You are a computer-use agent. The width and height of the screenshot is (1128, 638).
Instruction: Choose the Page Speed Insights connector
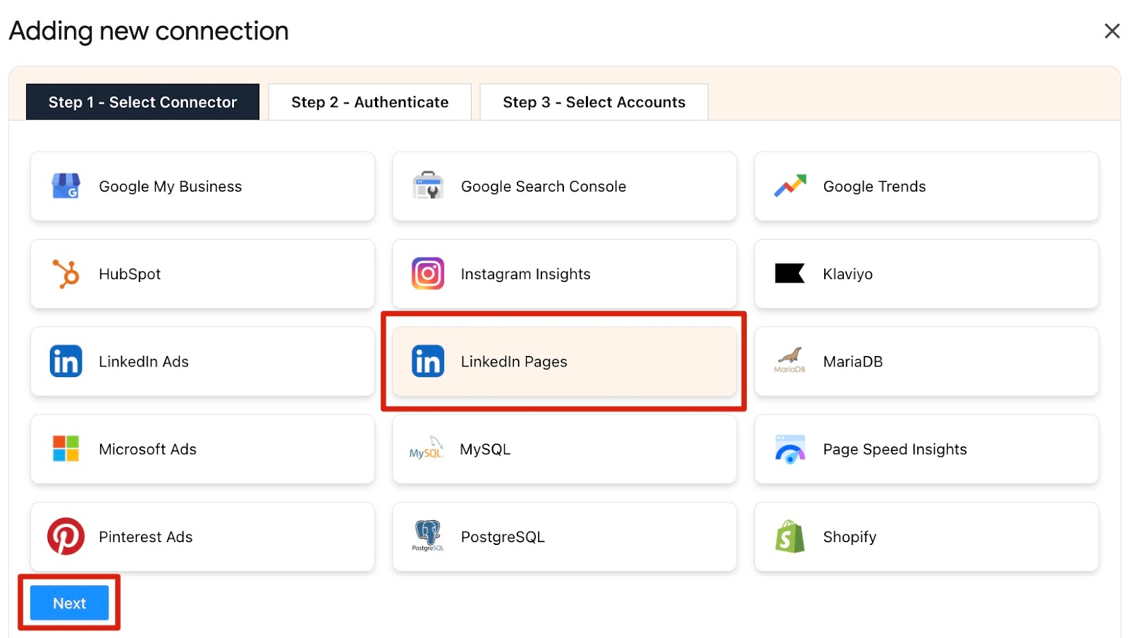tap(926, 449)
